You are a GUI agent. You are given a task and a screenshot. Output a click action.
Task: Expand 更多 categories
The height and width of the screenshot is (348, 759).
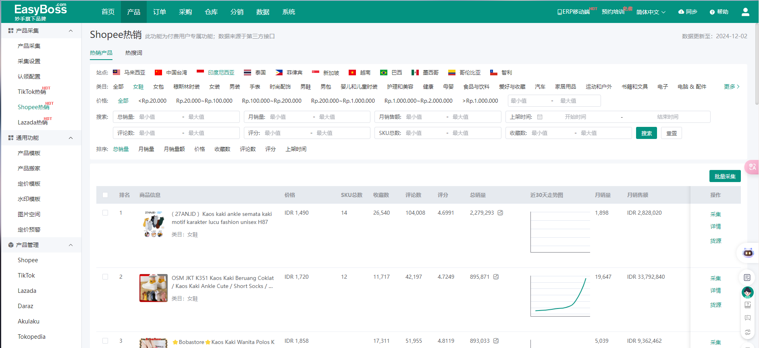pos(732,87)
